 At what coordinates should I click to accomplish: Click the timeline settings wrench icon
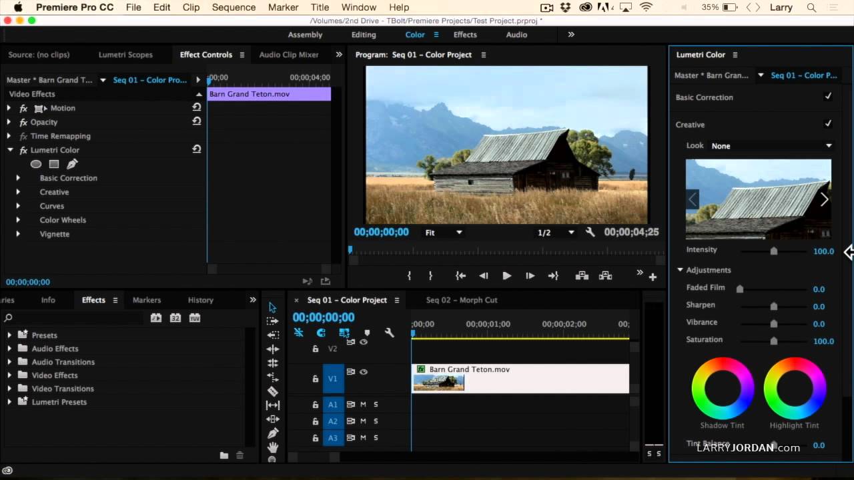coord(389,333)
